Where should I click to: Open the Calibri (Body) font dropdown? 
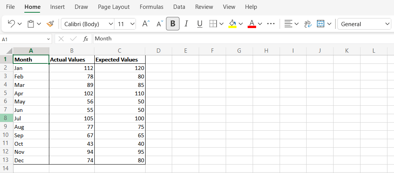pos(87,24)
